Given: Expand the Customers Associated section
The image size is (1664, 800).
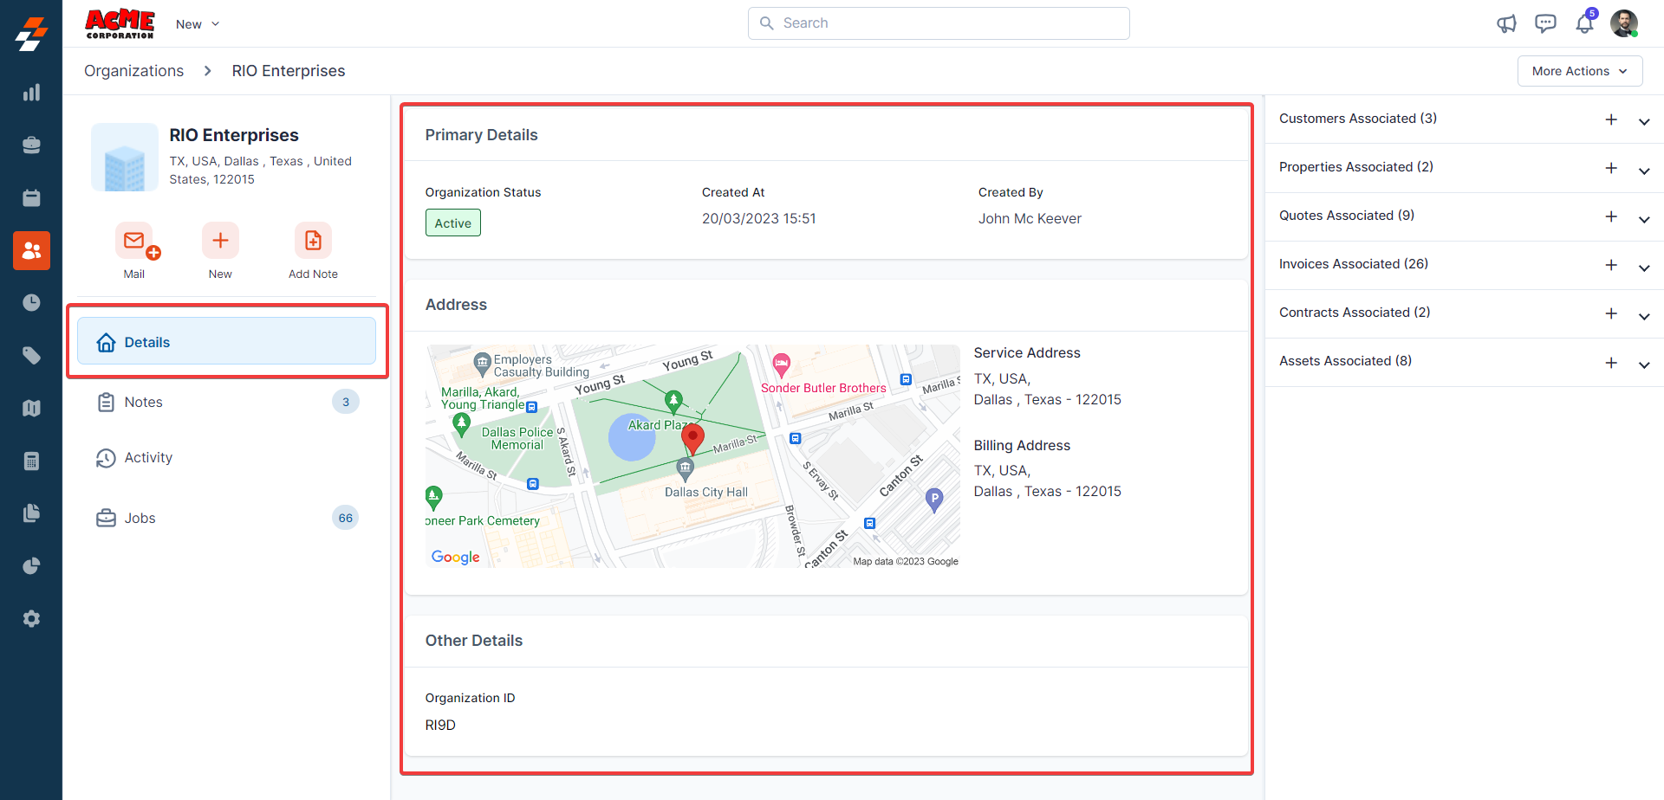Looking at the screenshot, I should pyautogui.click(x=1644, y=121).
